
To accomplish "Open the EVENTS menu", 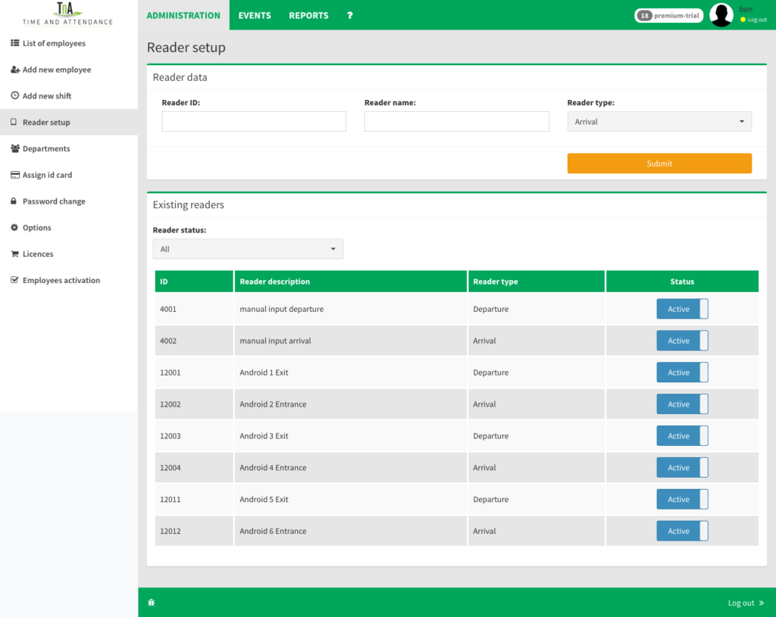I will 255,15.
